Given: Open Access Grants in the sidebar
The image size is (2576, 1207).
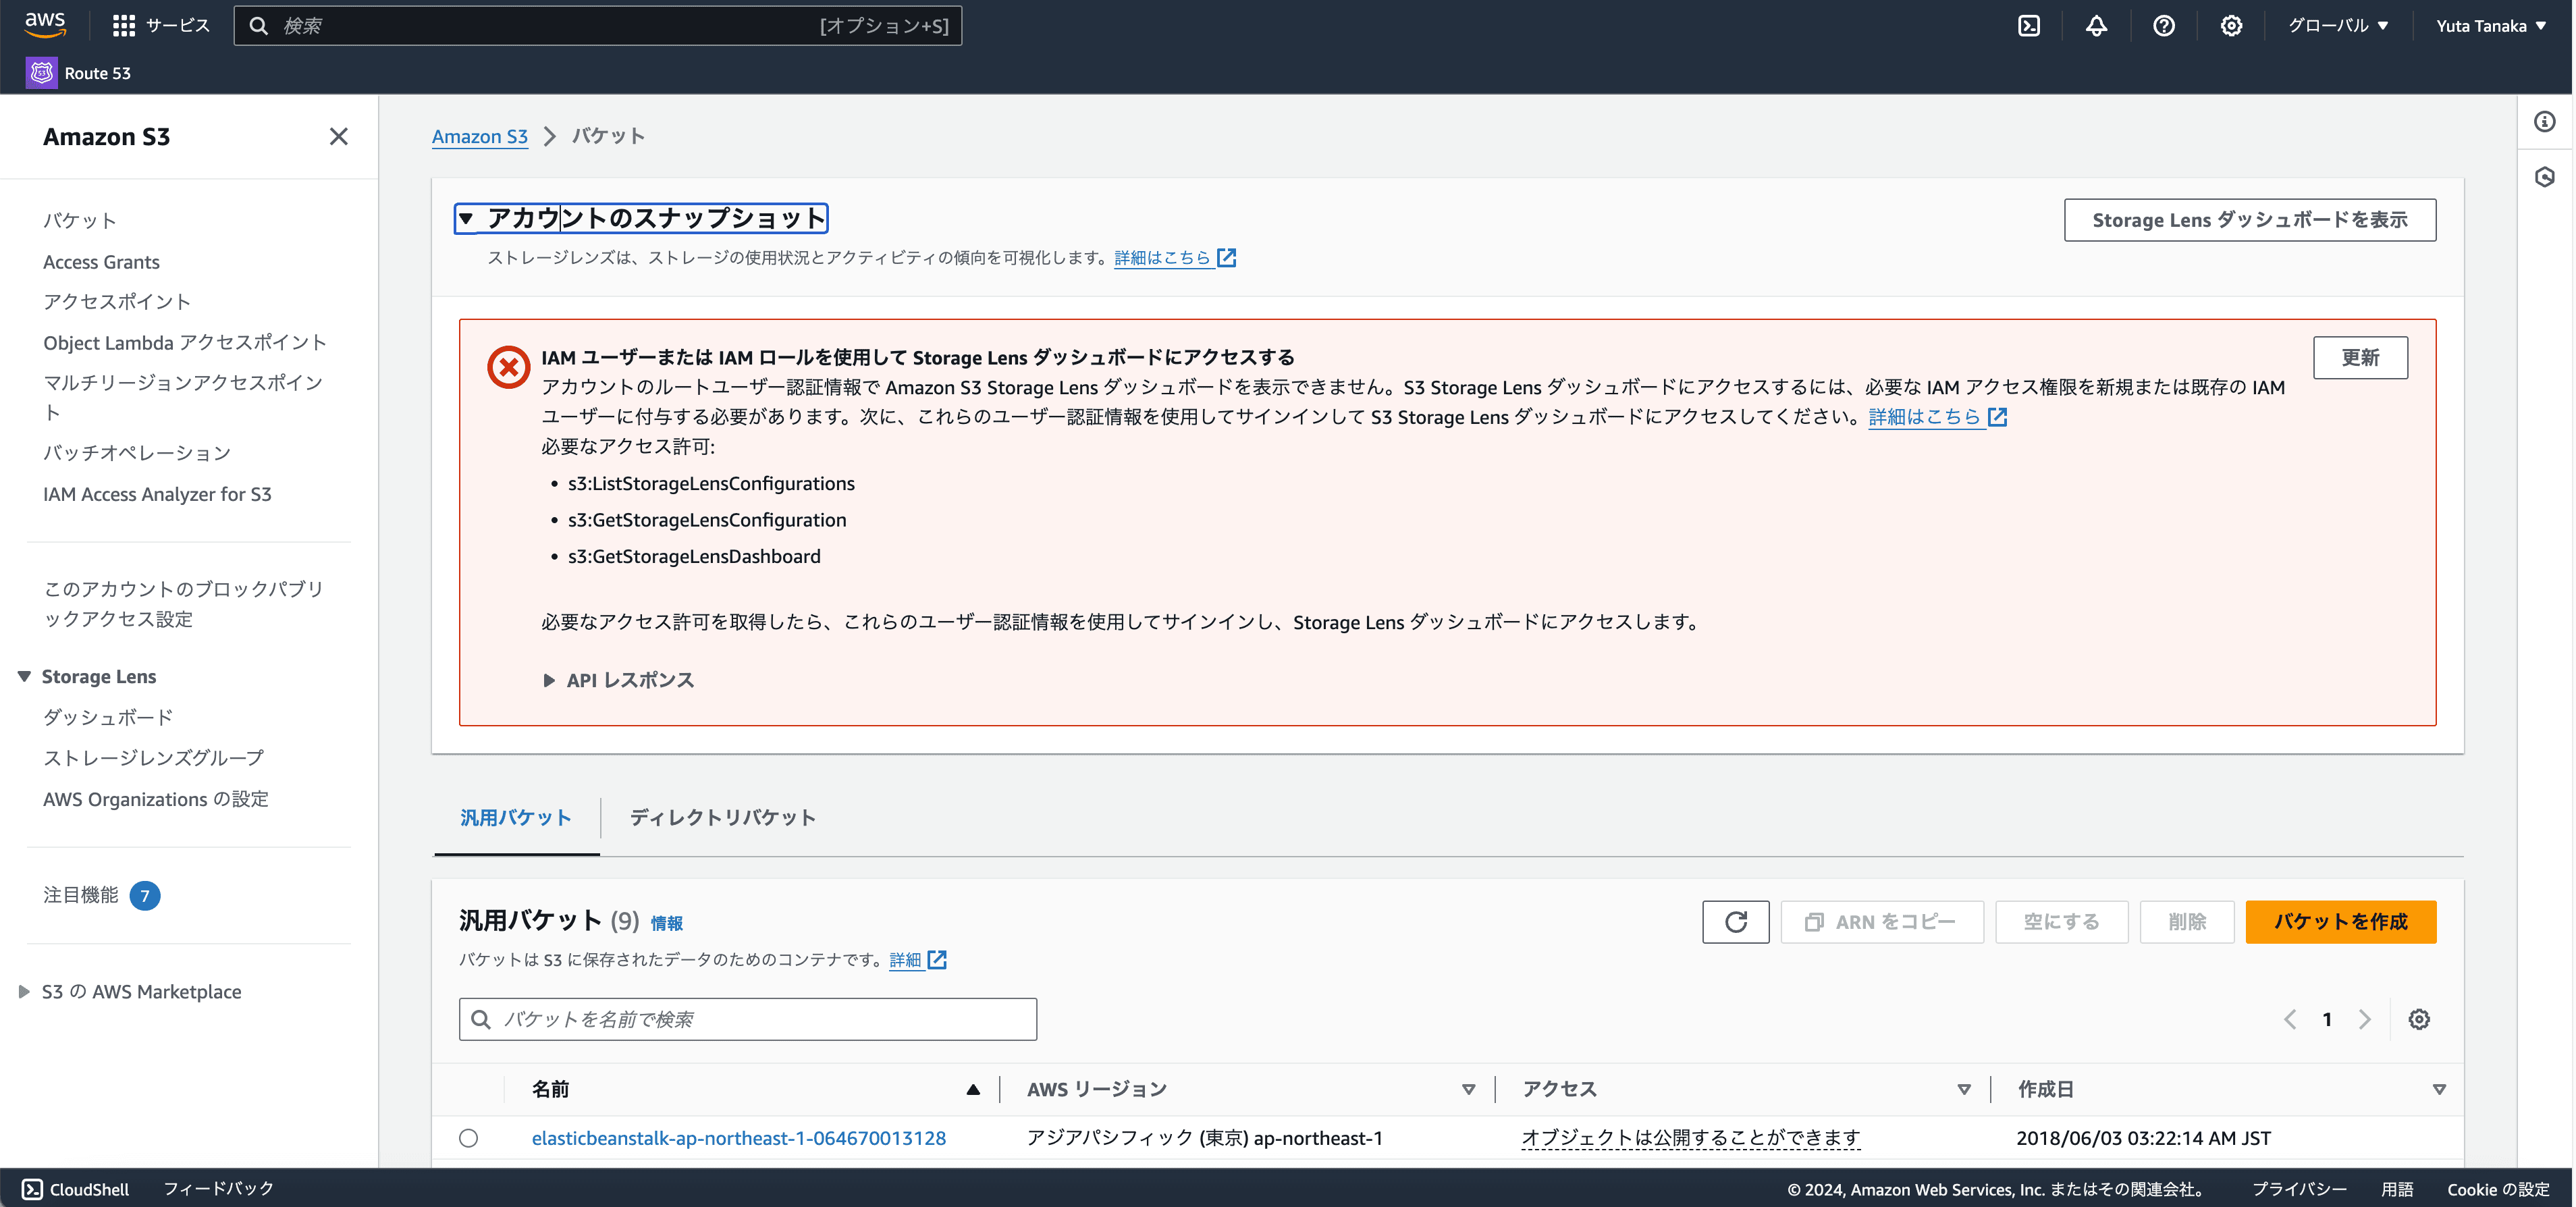Looking at the screenshot, I should pos(101,262).
